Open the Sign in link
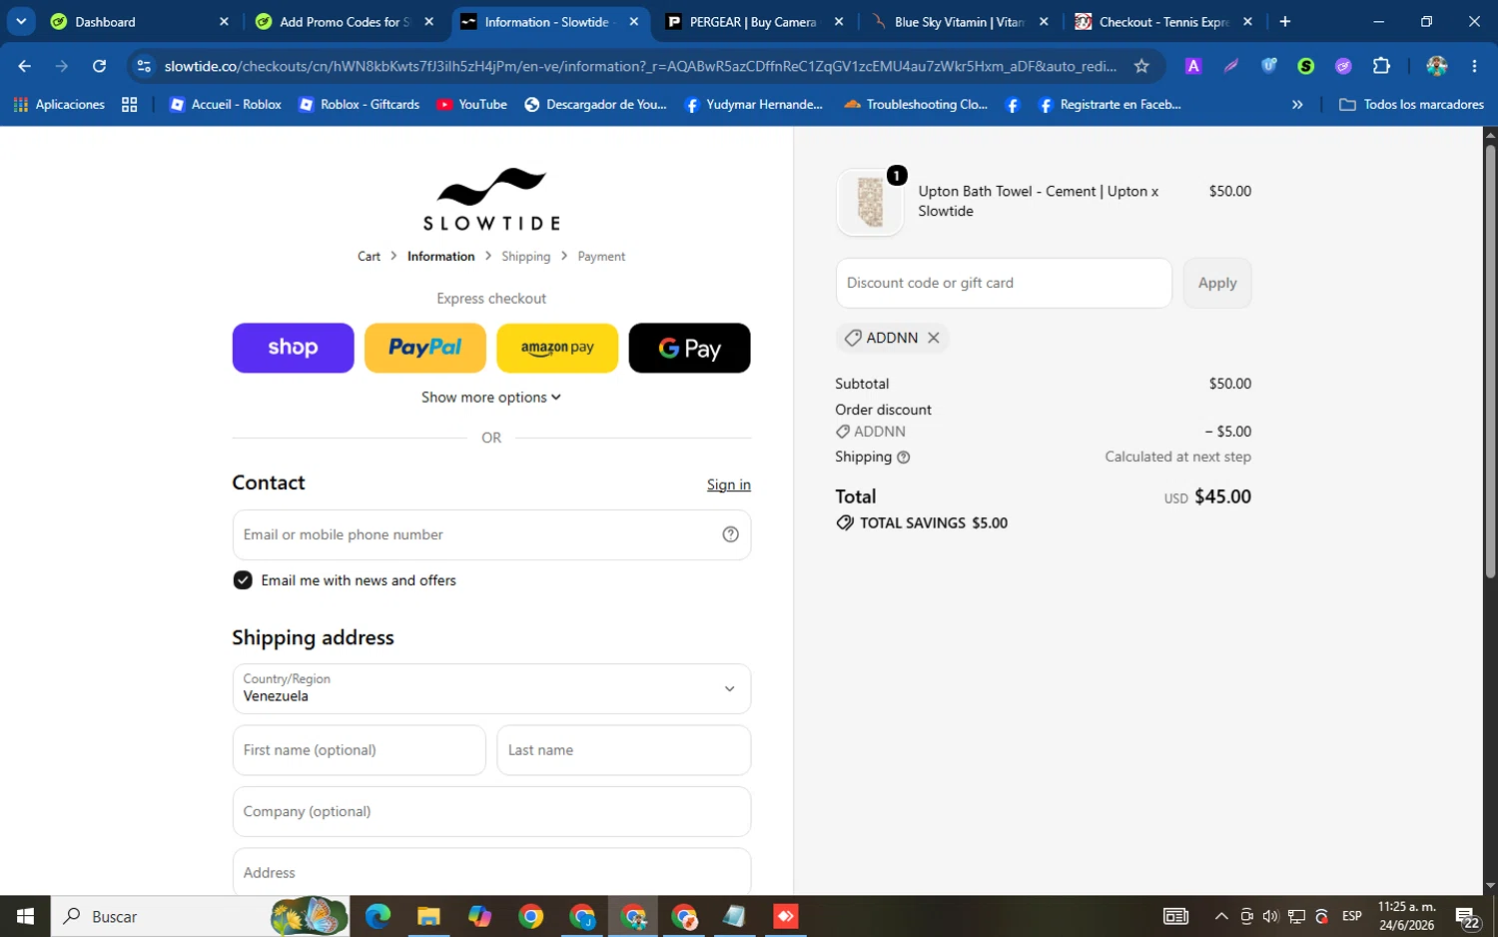Screen dimensions: 1498x937 tap(728, 484)
